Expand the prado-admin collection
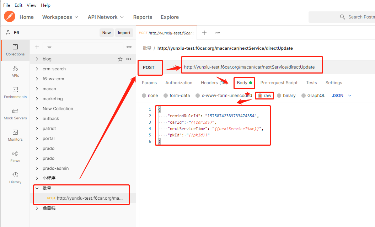 coord(37,168)
